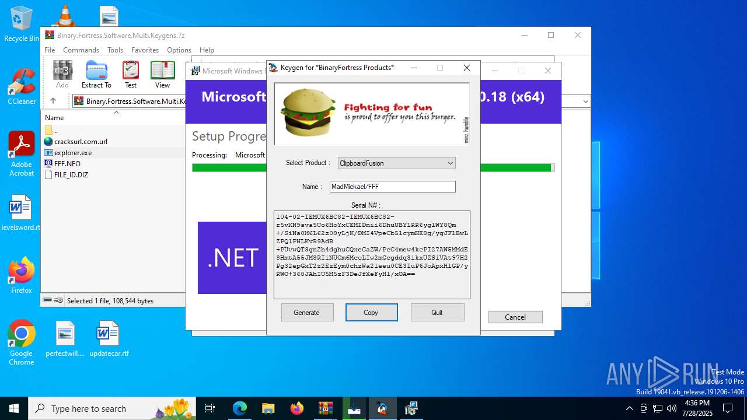The image size is (747, 420).
Task: Open the Recycle Bin desktop icon
Action: (x=22, y=24)
